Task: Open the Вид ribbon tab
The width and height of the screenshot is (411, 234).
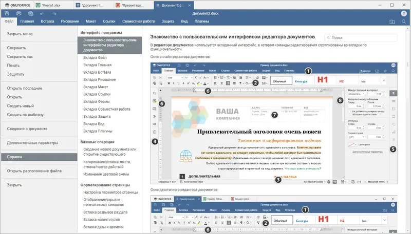Action: (184, 22)
